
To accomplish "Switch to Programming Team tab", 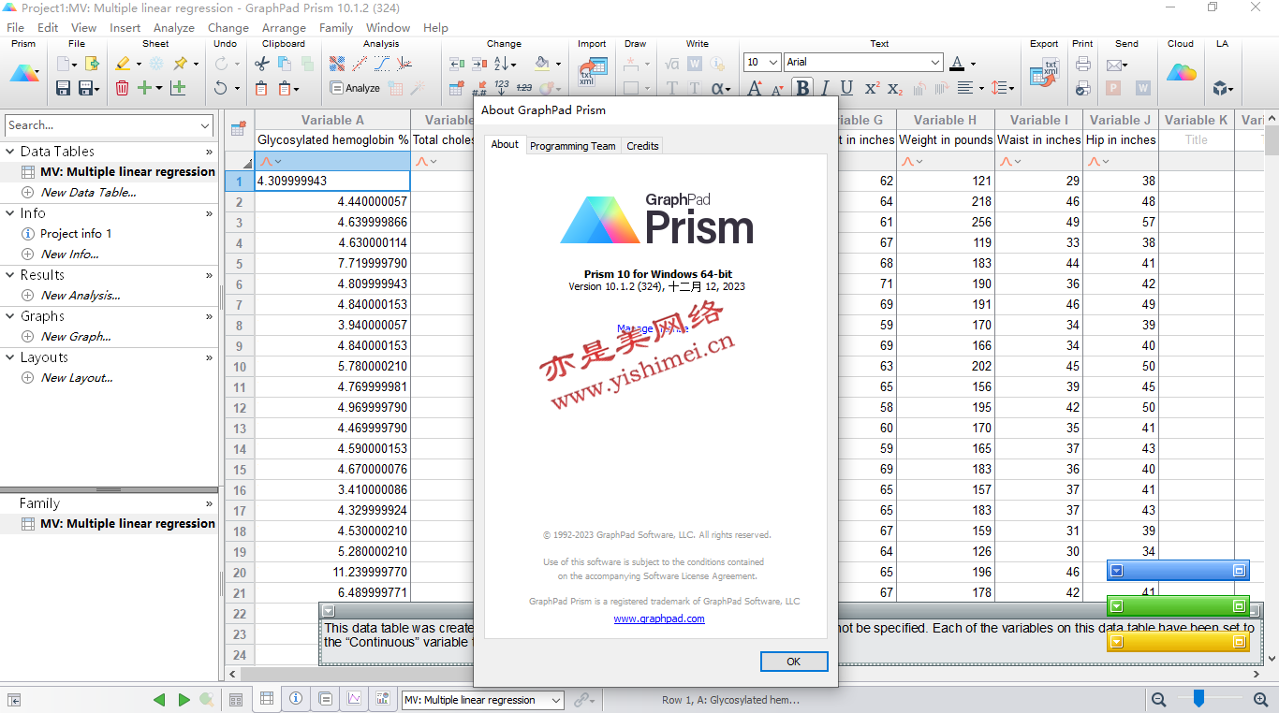I will point(573,146).
